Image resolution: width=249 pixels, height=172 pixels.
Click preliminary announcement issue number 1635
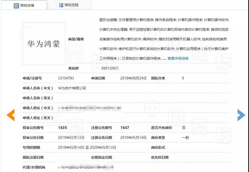tap(62, 127)
